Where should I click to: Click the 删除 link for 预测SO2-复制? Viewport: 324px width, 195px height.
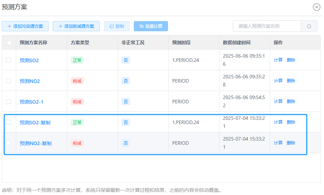(x=291, y=122)
